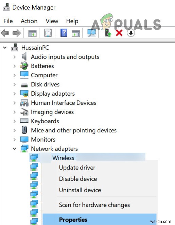Select the Imaging devices label
The height and width of the screenshot is (225, 175).
click(52, 112)
